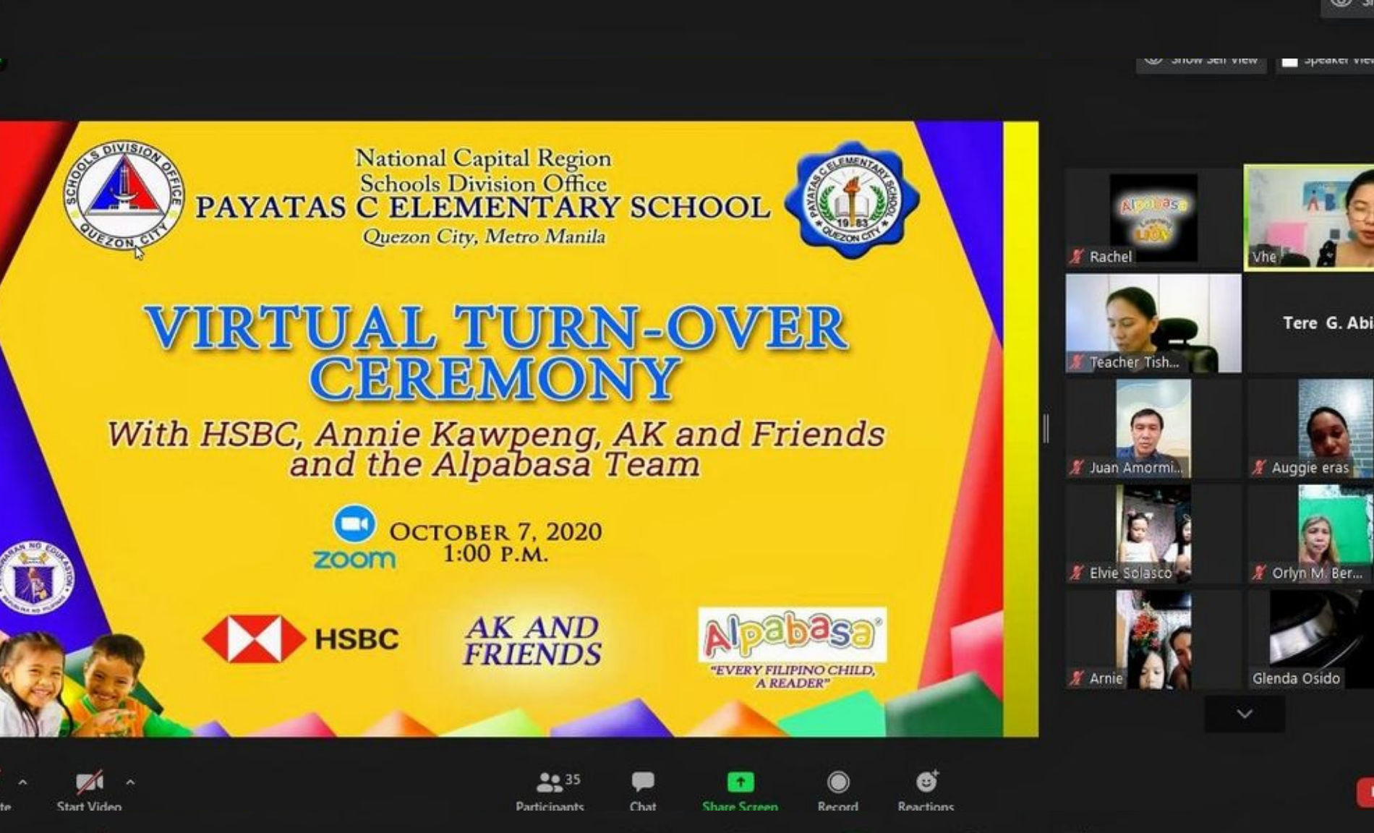Viewport: 1374px width, 833px height.
Task: Click Juan Amormi's muted microphone icon
Action: coord(1077,467)
